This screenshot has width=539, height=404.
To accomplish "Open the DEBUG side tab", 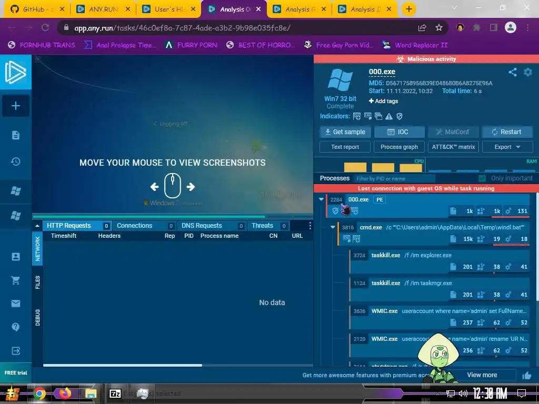I will 37,317.
